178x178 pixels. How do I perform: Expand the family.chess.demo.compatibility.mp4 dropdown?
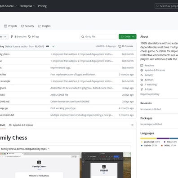(25, 149)
